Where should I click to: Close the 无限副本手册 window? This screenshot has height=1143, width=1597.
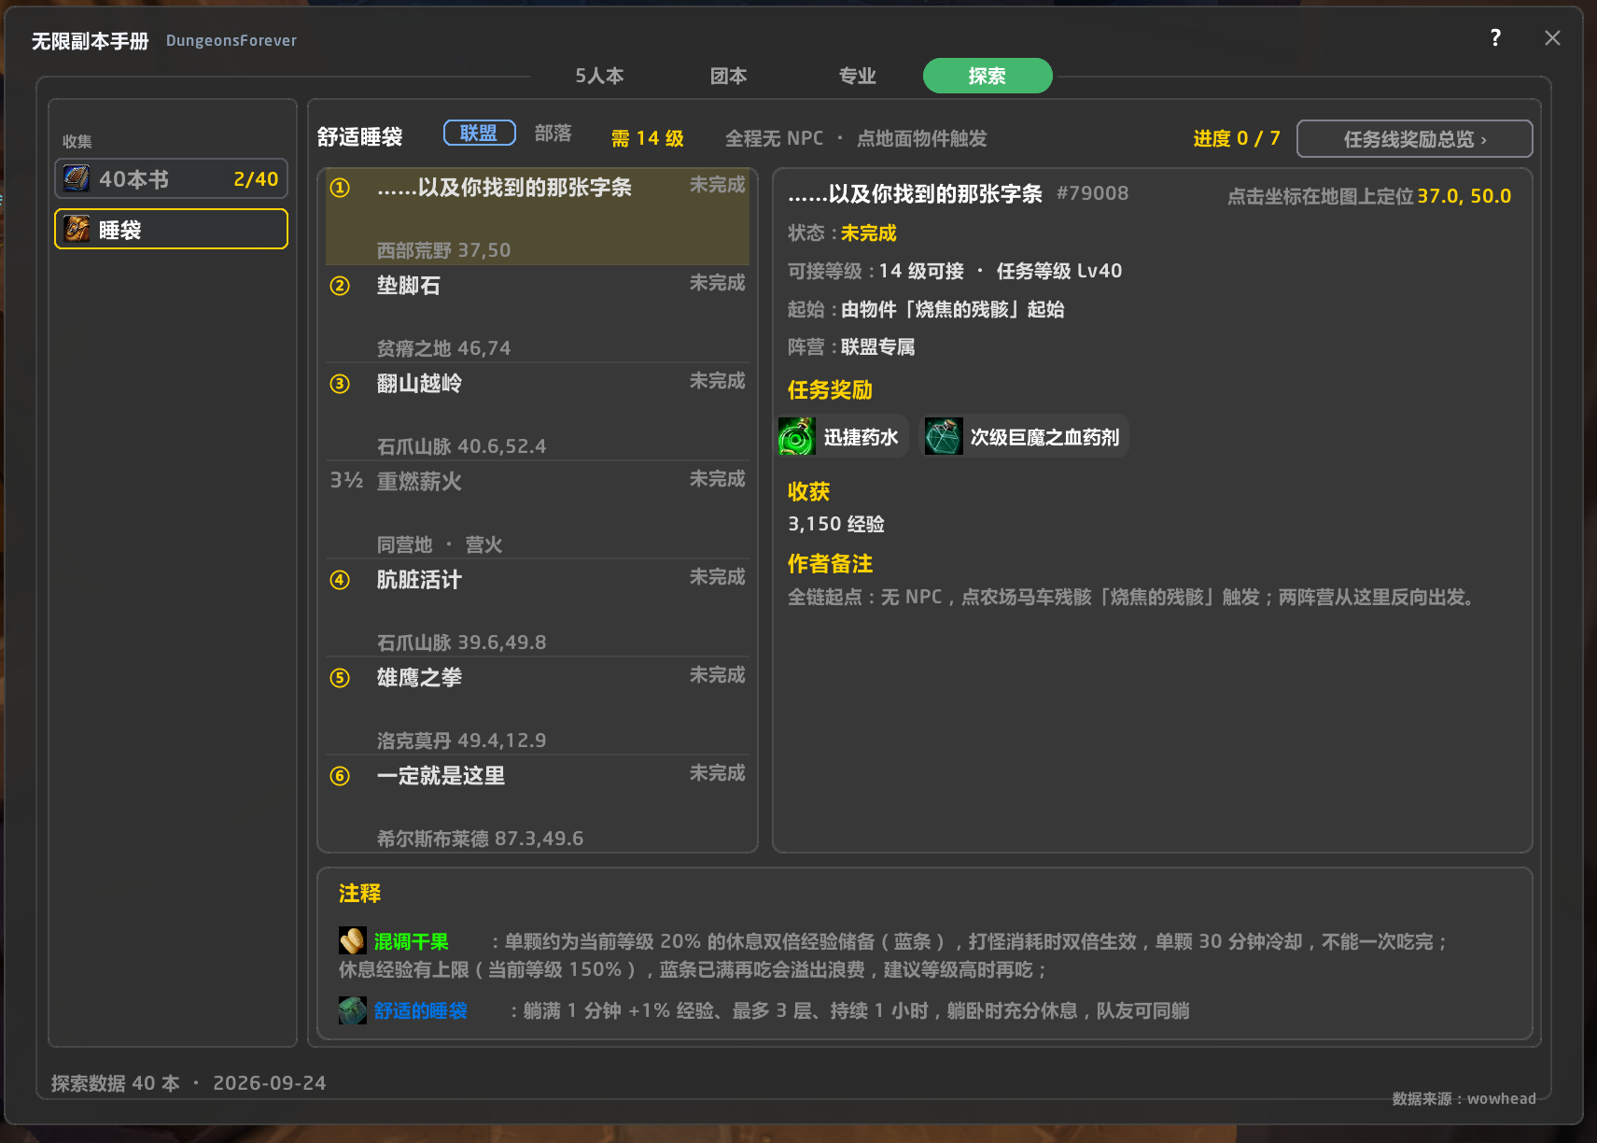1552,37
